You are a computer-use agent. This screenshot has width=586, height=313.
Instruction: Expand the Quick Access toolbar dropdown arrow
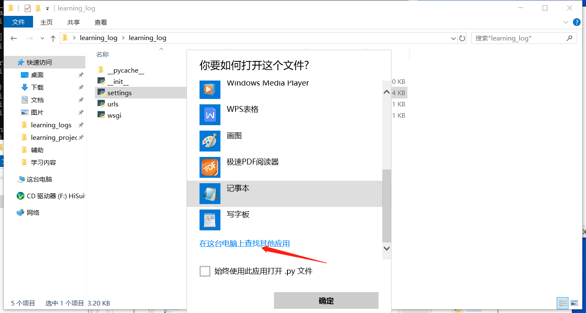click(48, 8)
